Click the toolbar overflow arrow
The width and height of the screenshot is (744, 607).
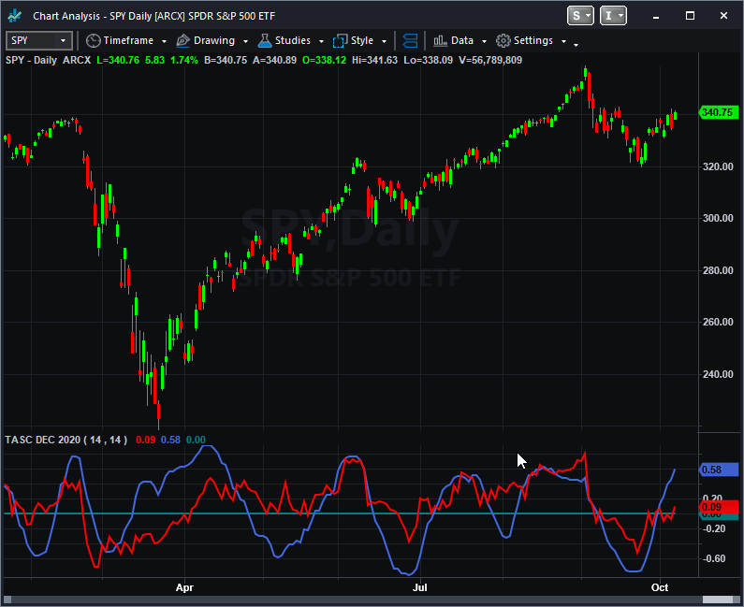tap(576, 45)
